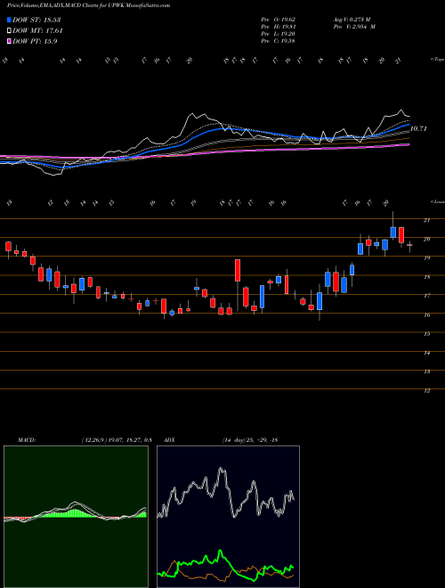445x588 pixels.
Task: Click the 'ADX' panel label
Action: coord(171,440)
